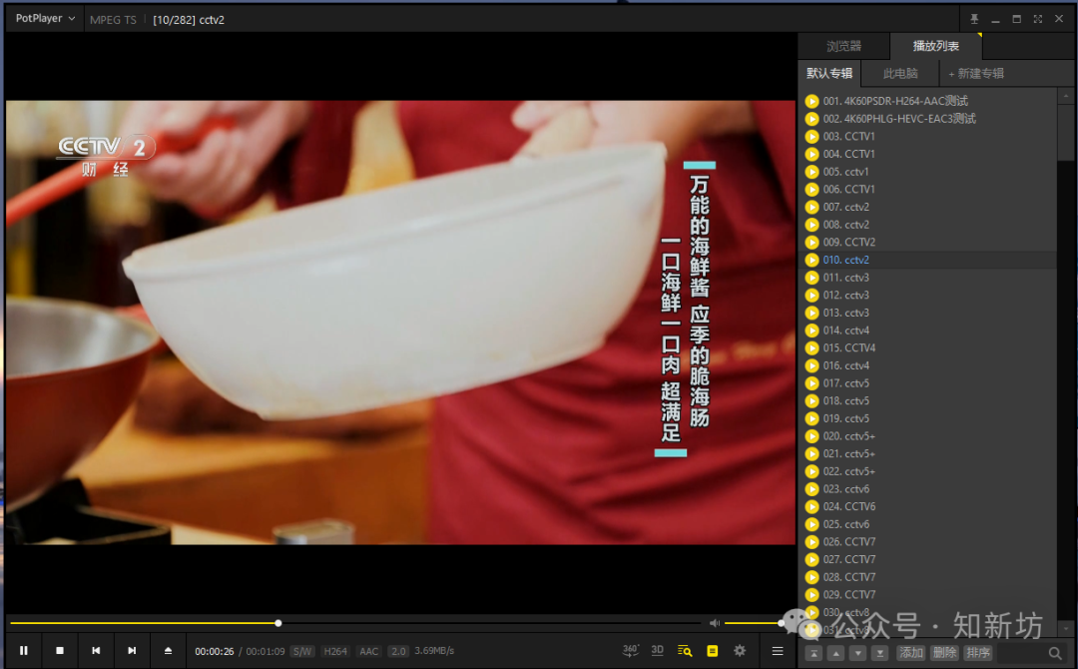
Task: Enter fullscreen mode from the title bar
Action: [x=1037, y=19]
